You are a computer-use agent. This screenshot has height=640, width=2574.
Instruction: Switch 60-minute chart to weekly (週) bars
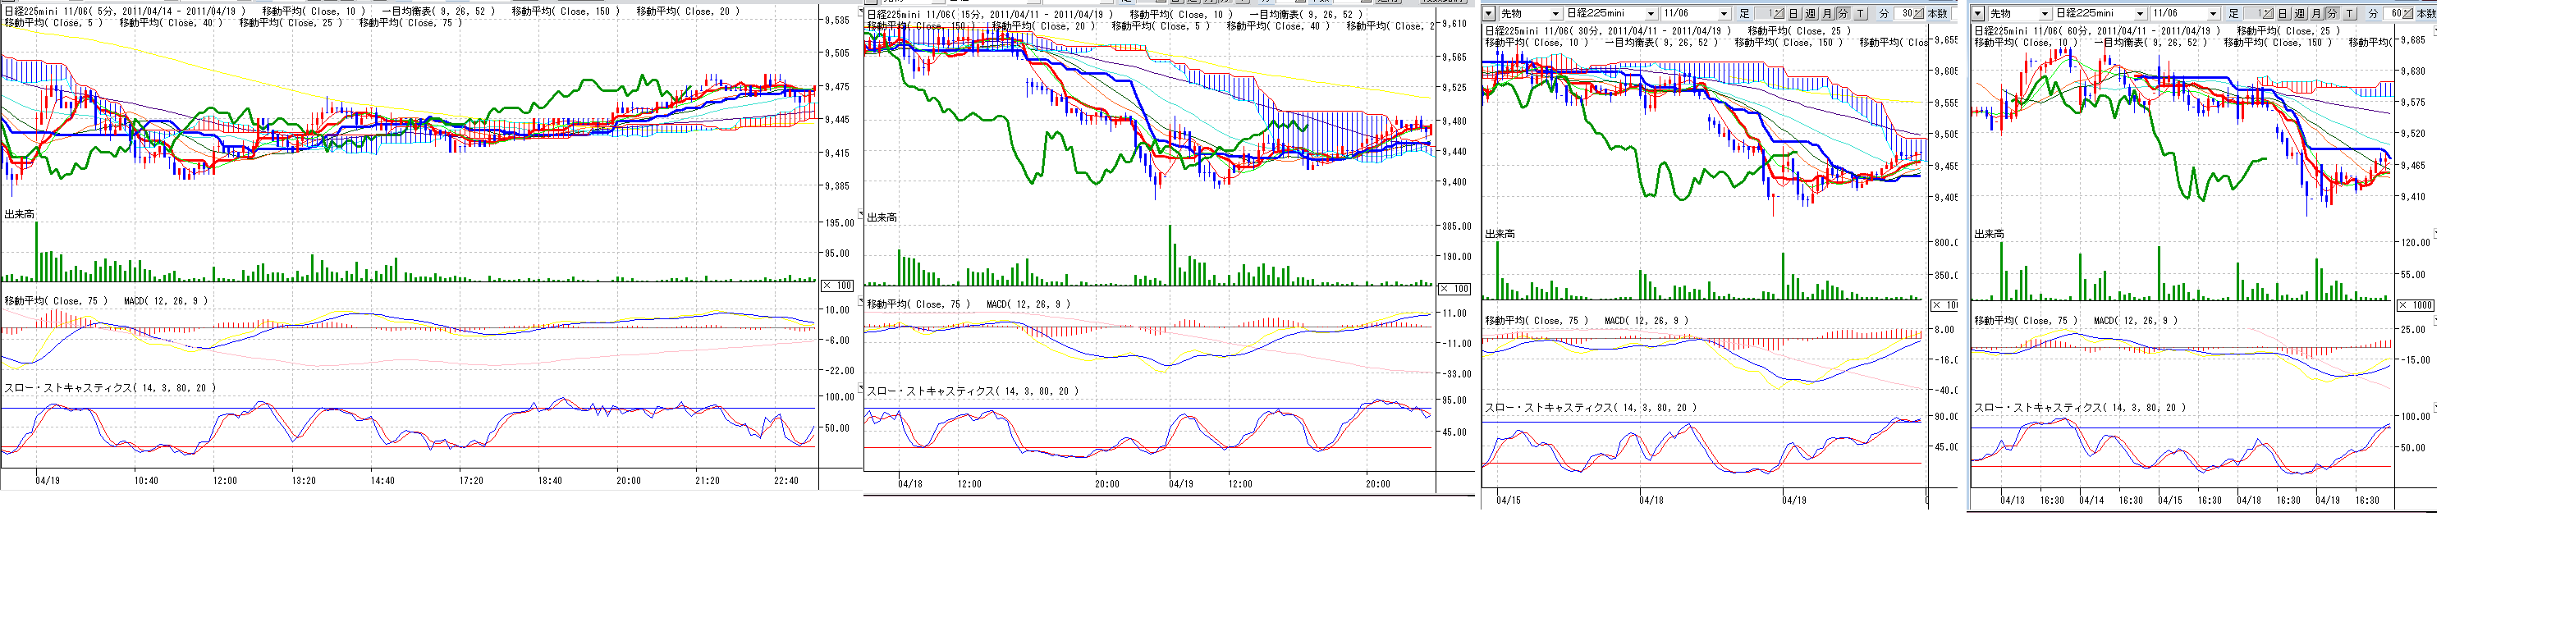point(2299,14)
